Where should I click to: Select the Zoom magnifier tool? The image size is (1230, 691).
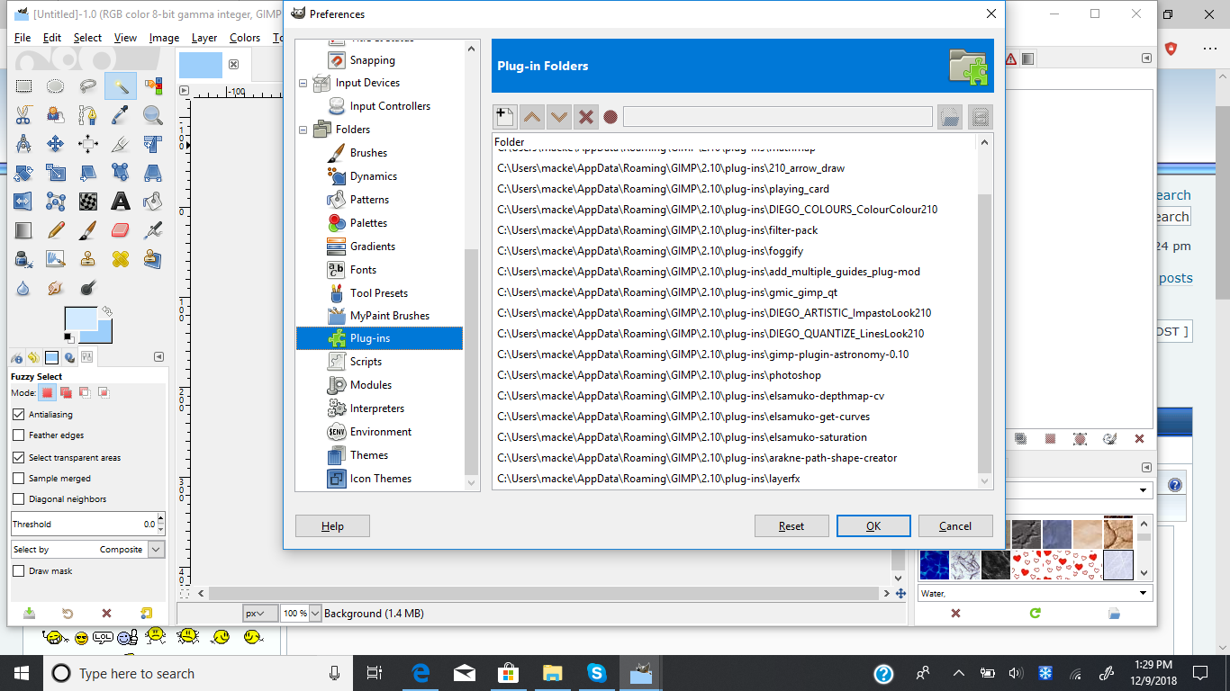click(x=153, y=115)
